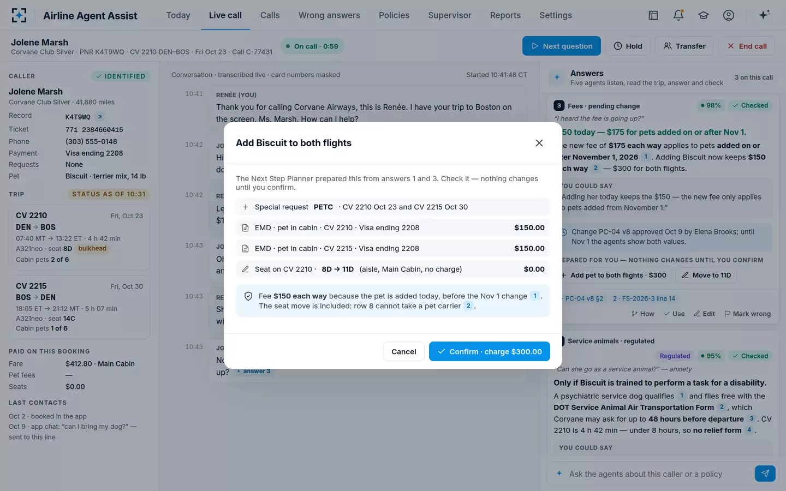Click How on the Fees answer
Image resolution: width=786 pixels, height=491 pixels.
point(643,314)
